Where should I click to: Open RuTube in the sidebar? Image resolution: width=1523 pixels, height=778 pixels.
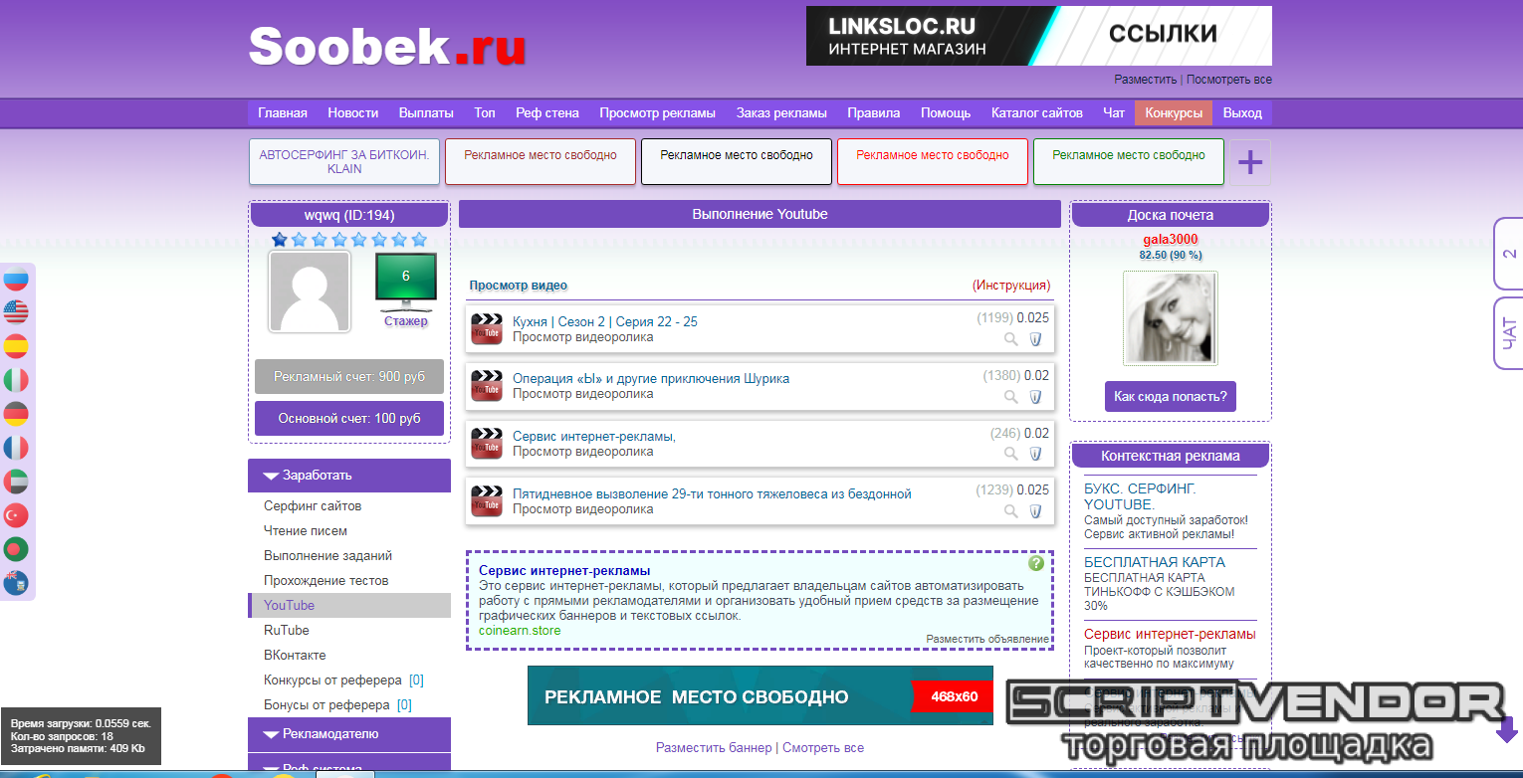click(x=287, y=630)
